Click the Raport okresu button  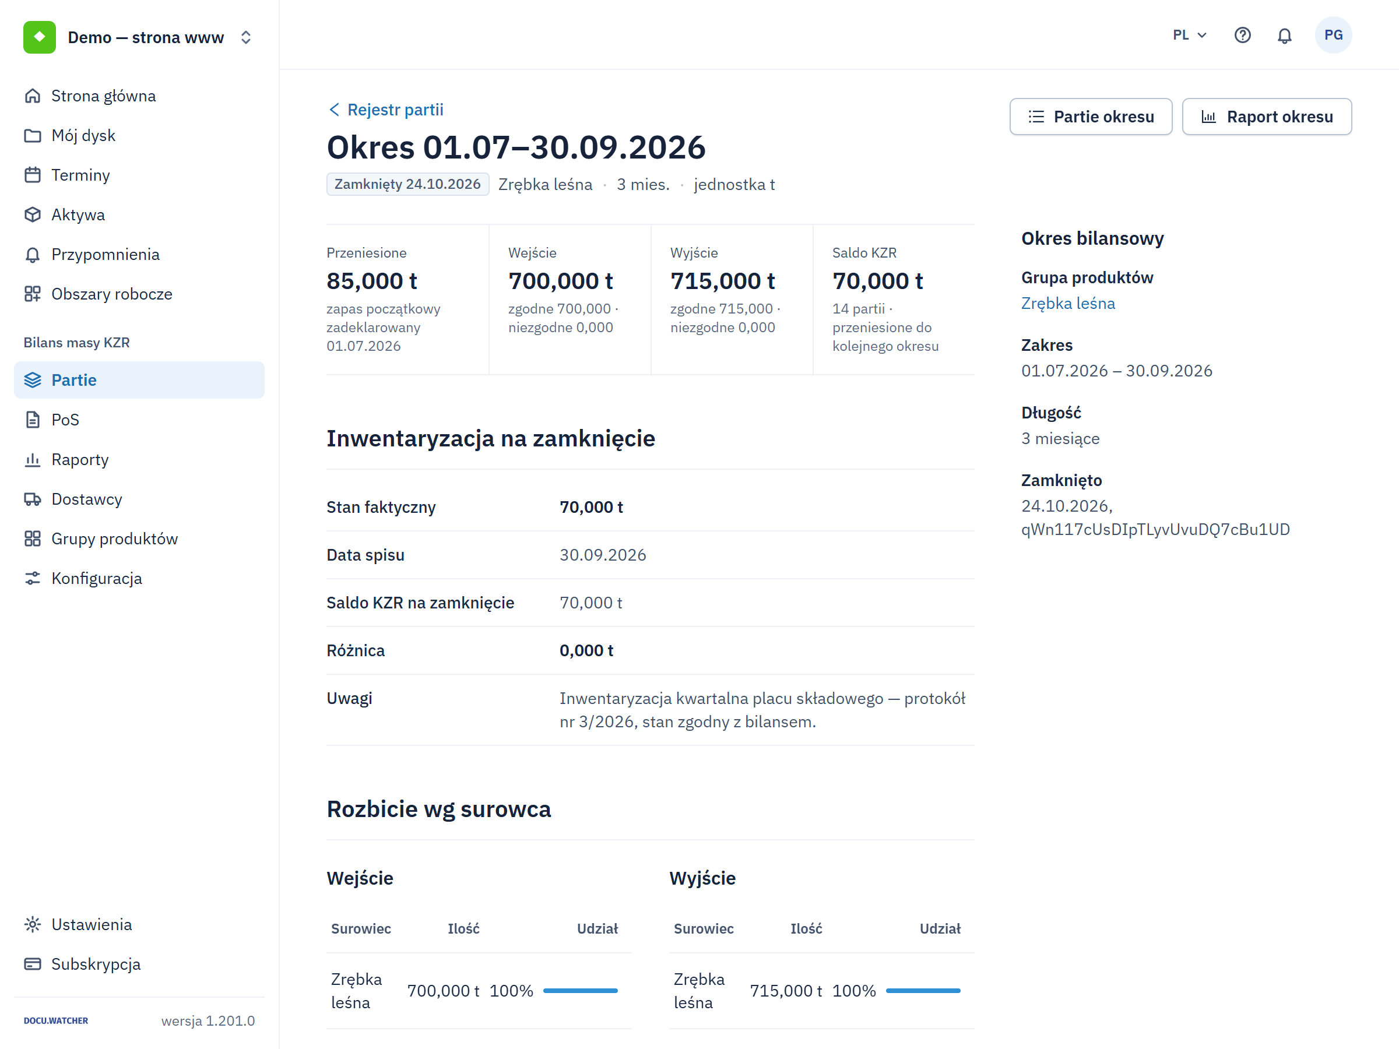pyautogui.click(x=1266, y=117)
